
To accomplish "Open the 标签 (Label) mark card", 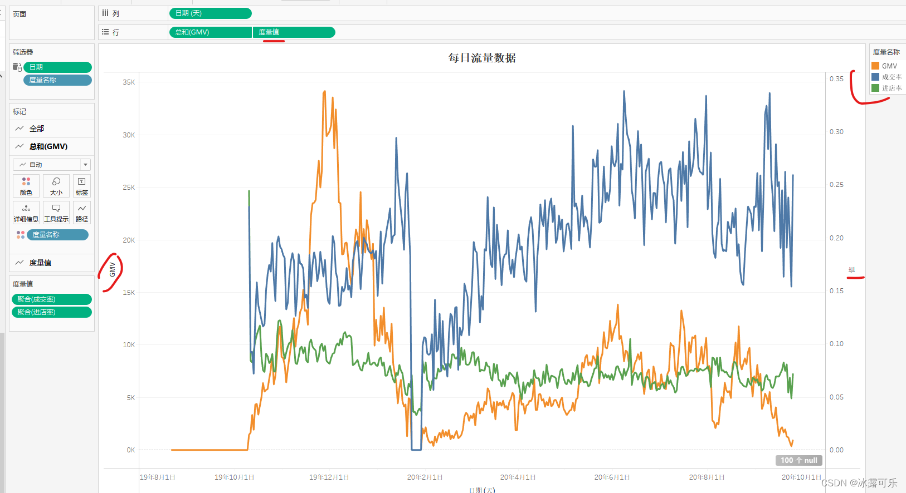I will 82,186.
